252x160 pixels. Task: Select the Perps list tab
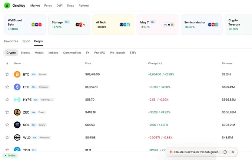pyautogui.click(x=39, y=41)
